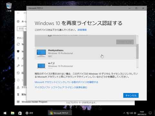Select the thankyouhassu device entry

coord(85,53)
